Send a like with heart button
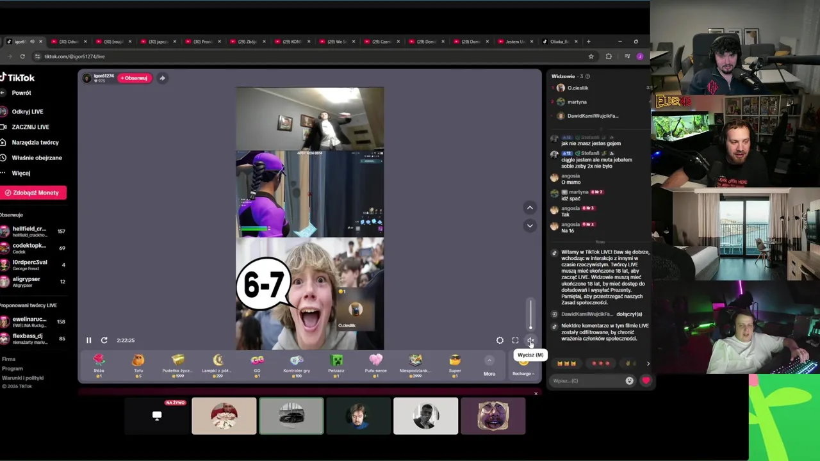 (646, 381)
